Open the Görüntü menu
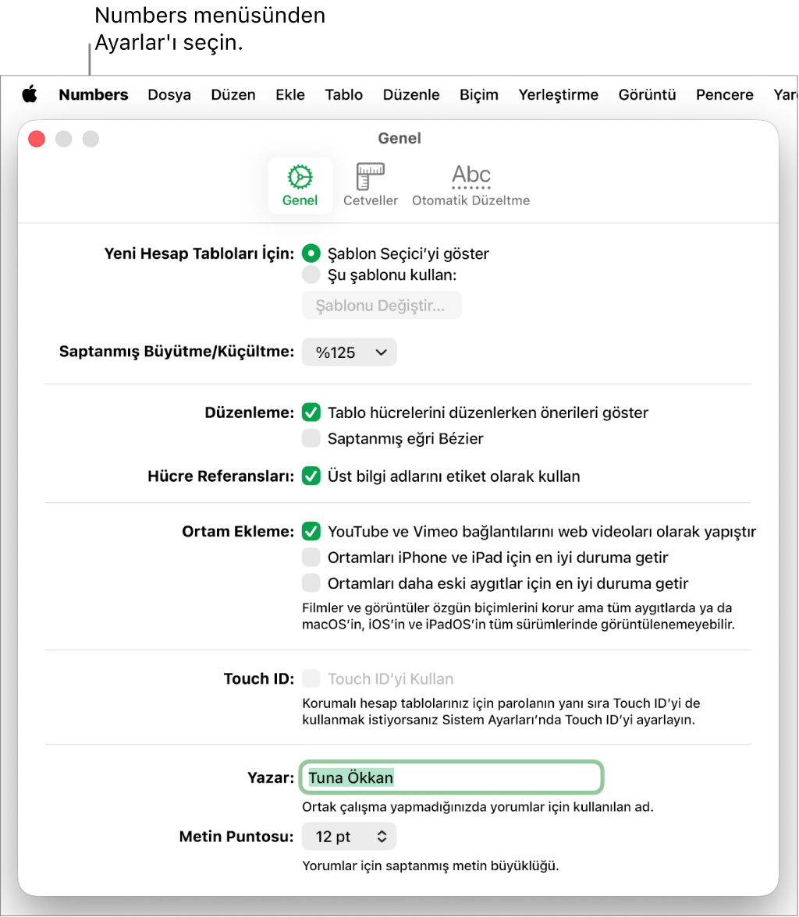799x917 pixels. (647, 95)
